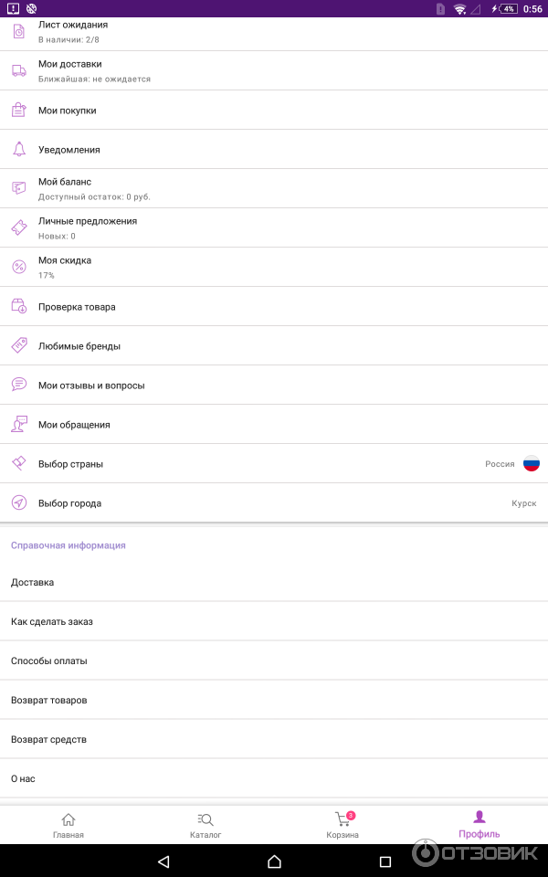Tap the delivery truck icon
548x877 pixels.
click(x=18, y=70)
